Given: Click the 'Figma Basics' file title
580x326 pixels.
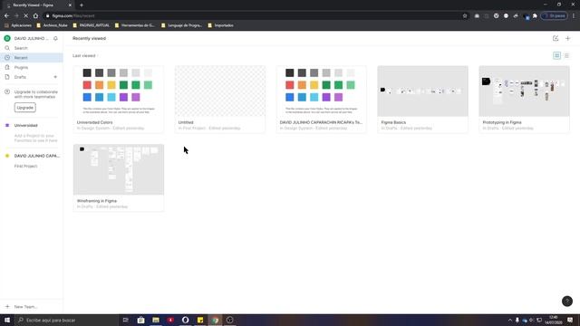Looking at the screenshot, I should tap(393, 122).
